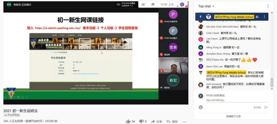Click the chat vertical scrollbar thumb
277x124 pixels.
click(x=272, y=83)
